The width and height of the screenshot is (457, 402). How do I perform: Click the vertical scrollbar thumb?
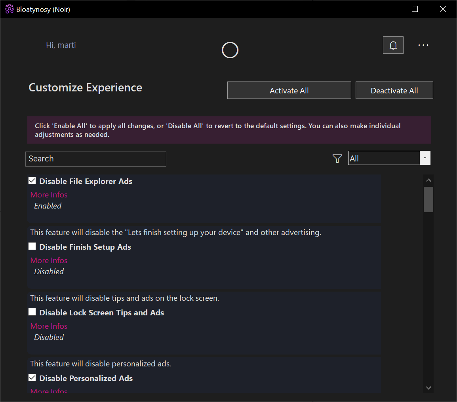tap(428, 199)
